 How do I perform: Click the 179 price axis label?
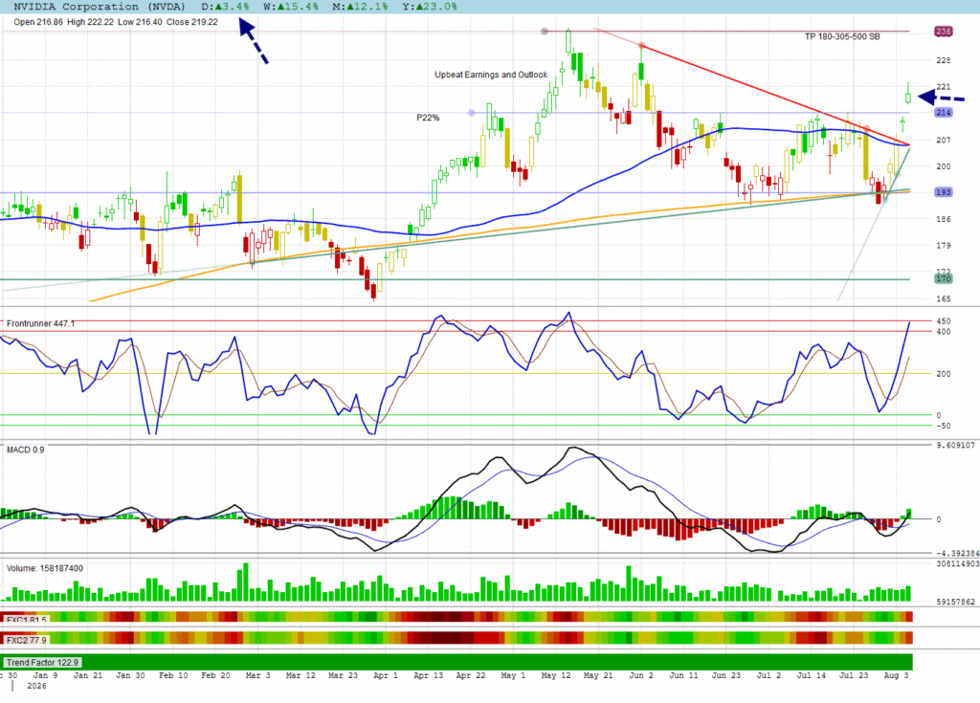(943, 246)
